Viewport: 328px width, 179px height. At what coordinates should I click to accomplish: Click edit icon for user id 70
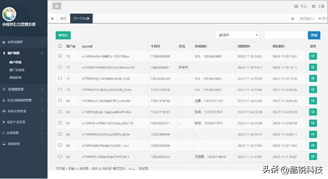313,89
